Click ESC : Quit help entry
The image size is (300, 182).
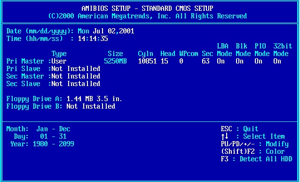coord(239,129)
